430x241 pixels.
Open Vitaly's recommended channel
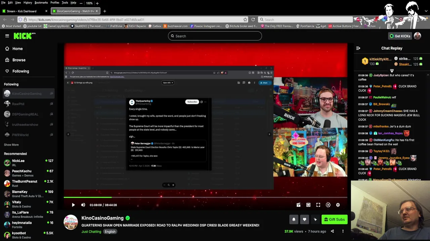click(29, 204)
